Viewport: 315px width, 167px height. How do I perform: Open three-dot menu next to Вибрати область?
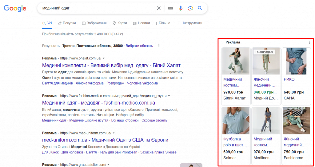pos(159,46)
